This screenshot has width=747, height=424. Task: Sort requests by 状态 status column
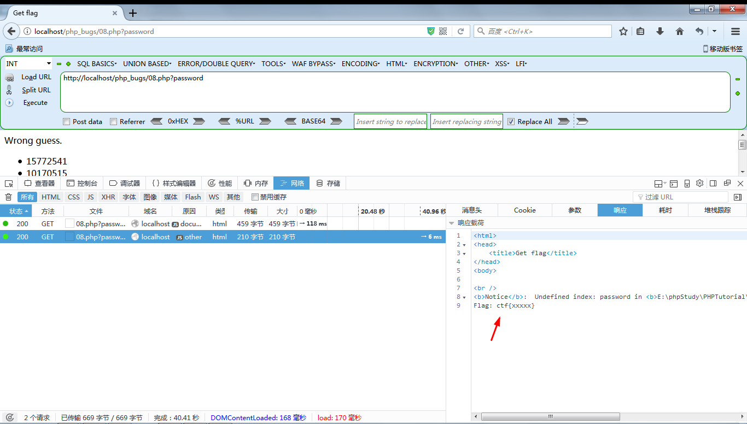[16, 211]
